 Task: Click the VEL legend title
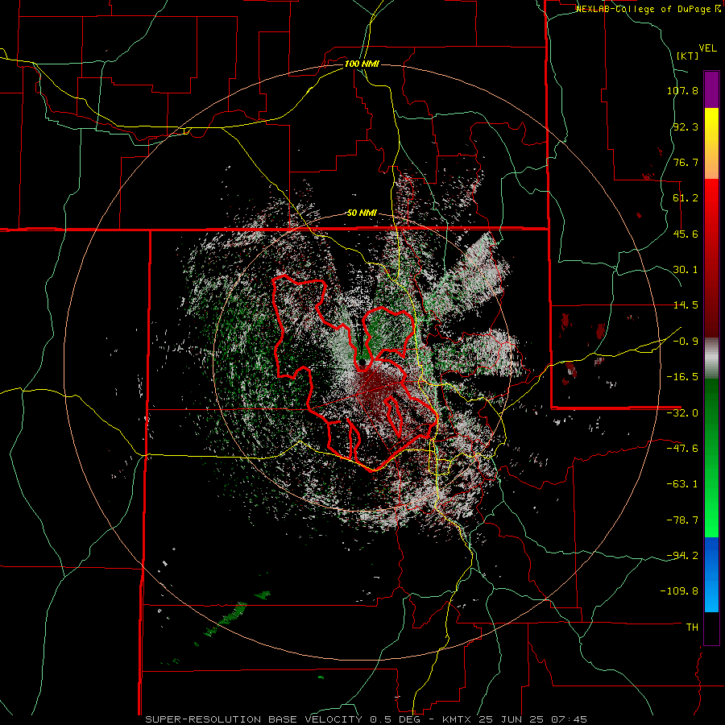pyautogui.click(x=708, y=48)
